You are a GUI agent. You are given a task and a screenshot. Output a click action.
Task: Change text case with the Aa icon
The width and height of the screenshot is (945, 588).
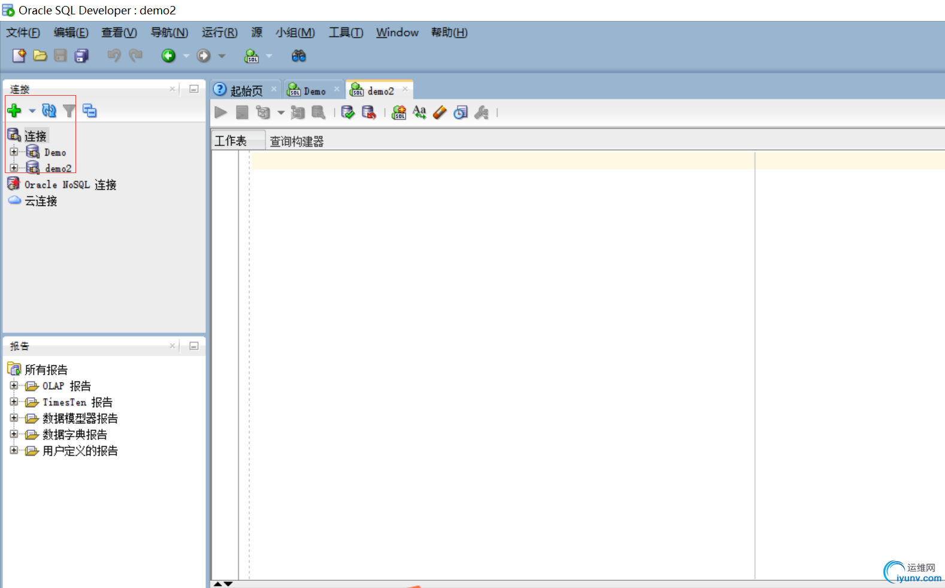(x=419, y=112)
